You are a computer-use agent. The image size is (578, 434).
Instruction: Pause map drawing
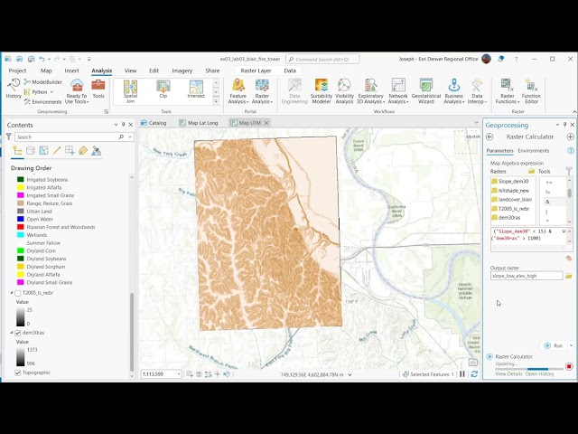point(462,373)
